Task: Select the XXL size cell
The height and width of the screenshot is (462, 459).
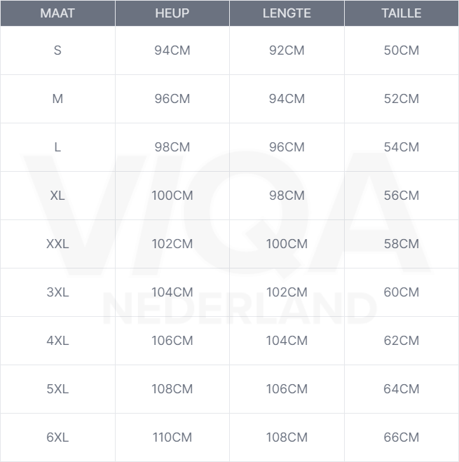Action: pyautogui.click(x=57, y=244)
